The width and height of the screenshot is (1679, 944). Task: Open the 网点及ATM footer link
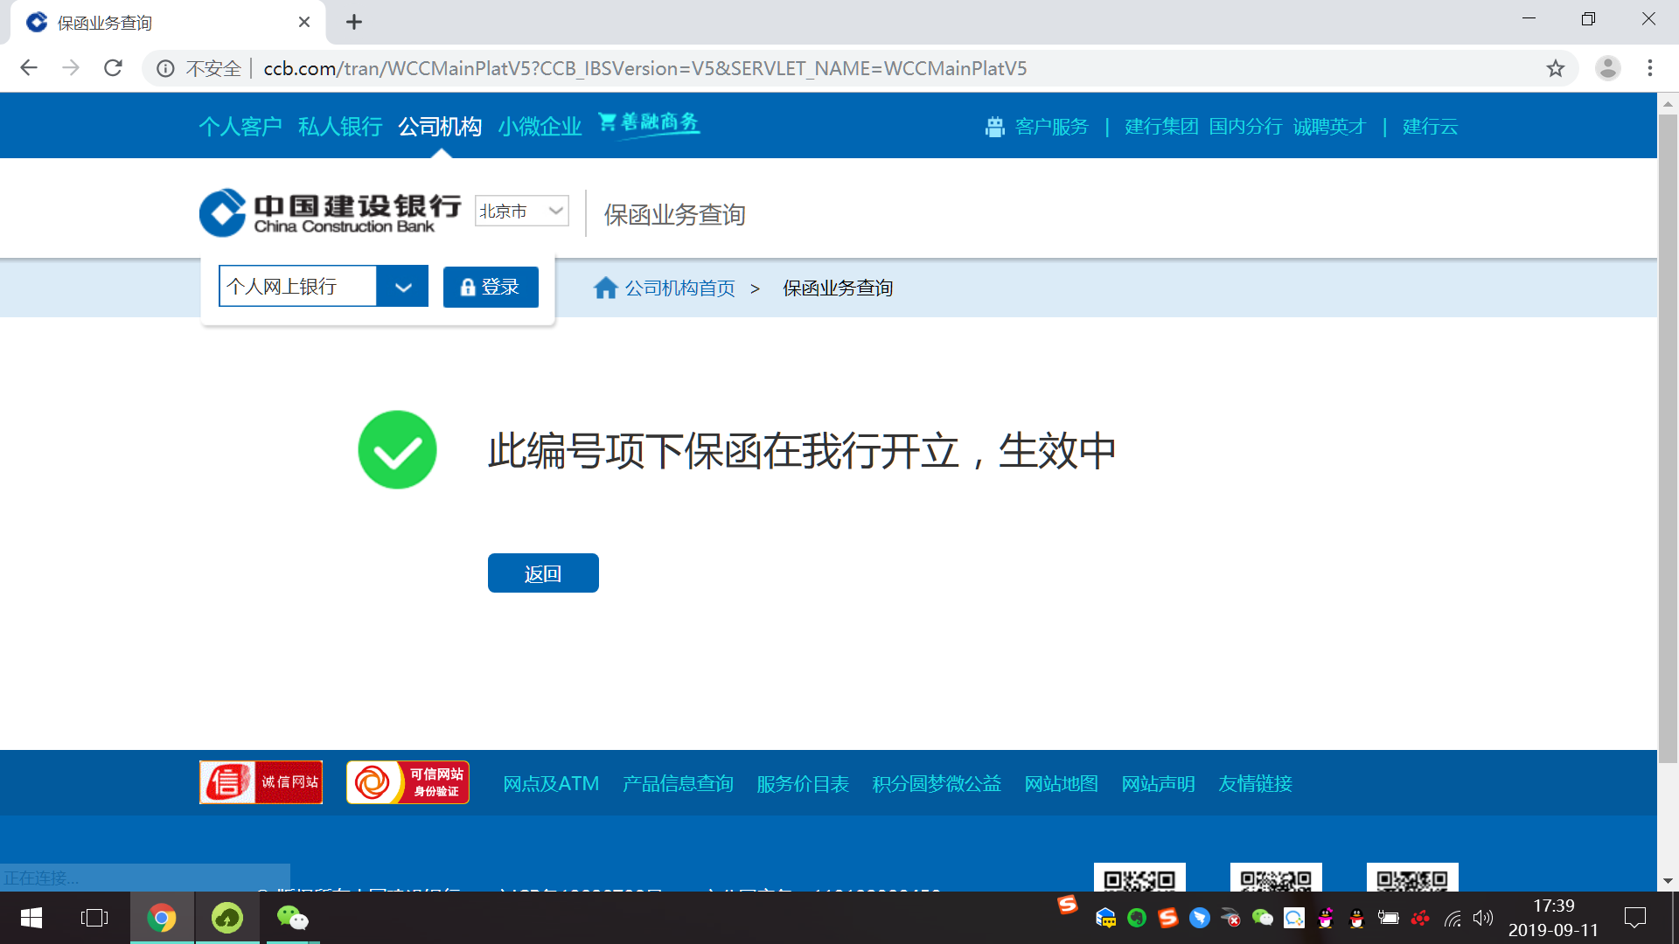(x=551, y=784)
